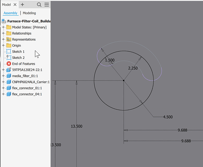The image size is (203, 167).
Task: Select the Furnace-Filter-Coil assembly root node
Action: coord(29,21)
